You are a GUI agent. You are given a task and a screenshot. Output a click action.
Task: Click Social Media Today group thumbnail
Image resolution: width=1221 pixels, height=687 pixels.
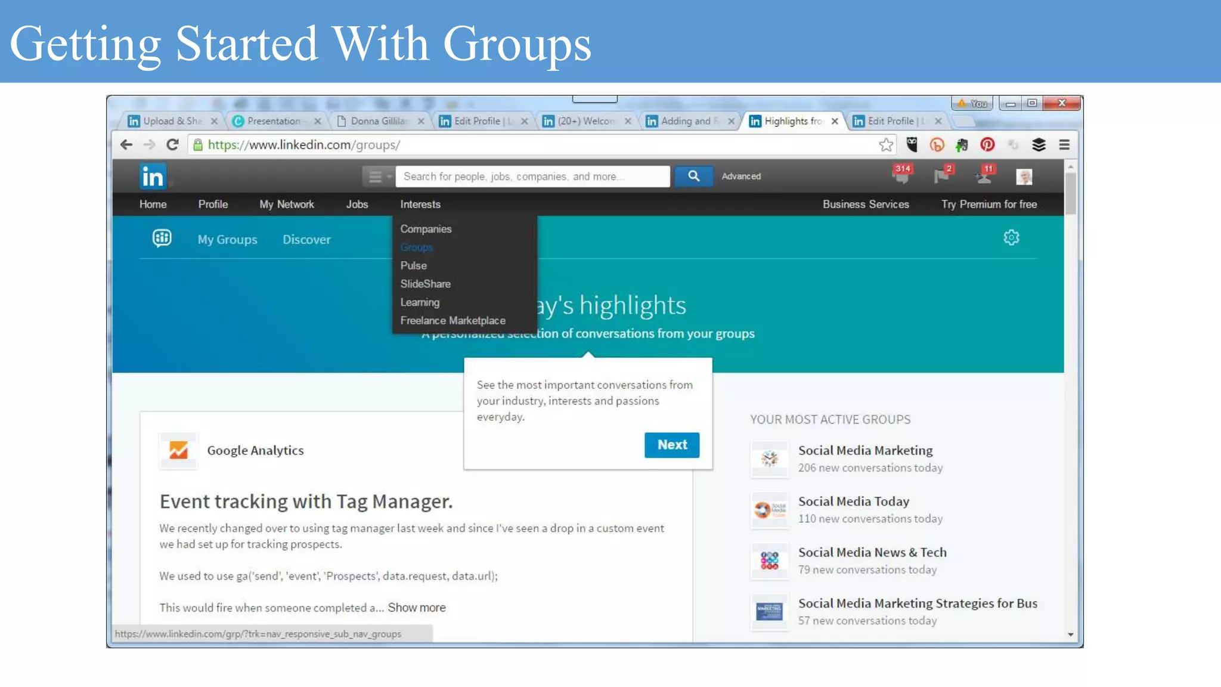click(770, 510)
